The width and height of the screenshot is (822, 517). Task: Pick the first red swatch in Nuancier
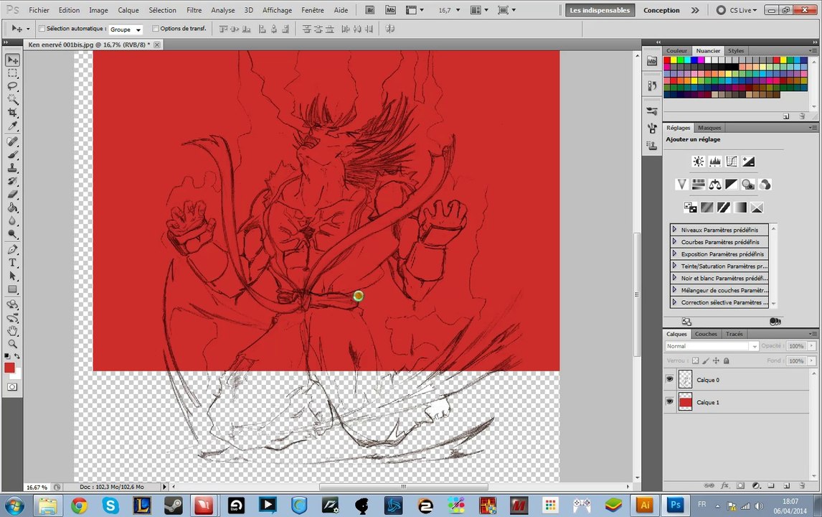[x=667, y=60]
